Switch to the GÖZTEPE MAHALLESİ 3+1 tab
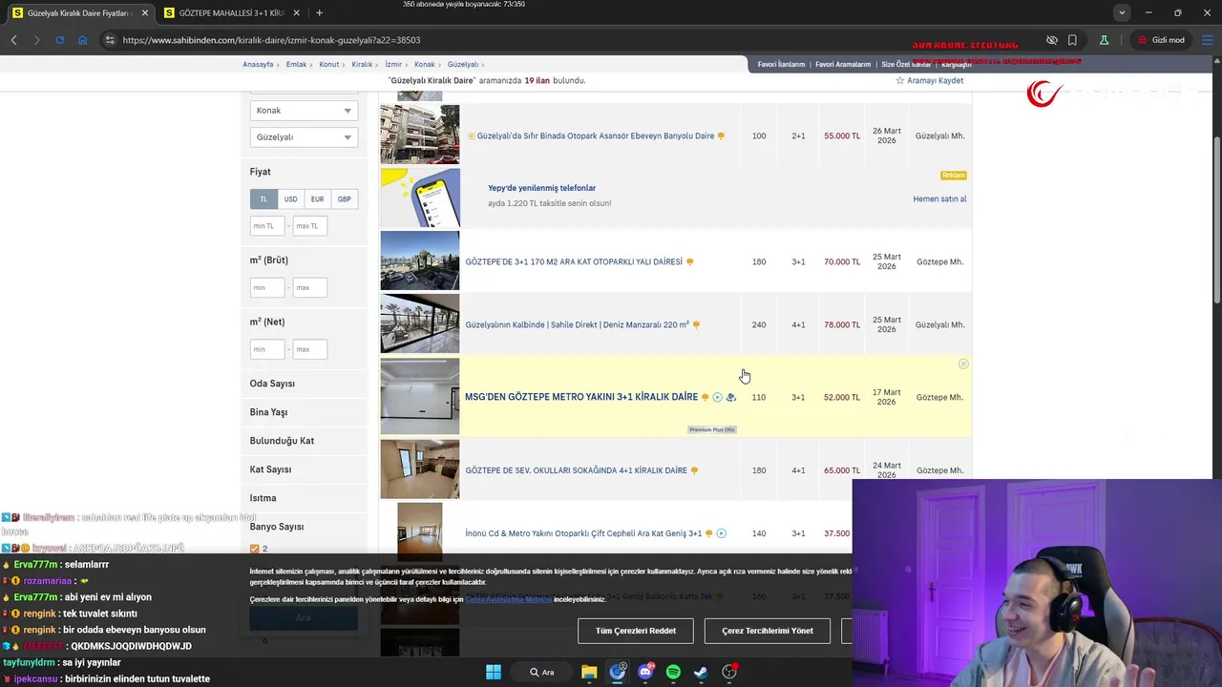Viewport: 1222px width, 687px height. [x=232, y=12]
